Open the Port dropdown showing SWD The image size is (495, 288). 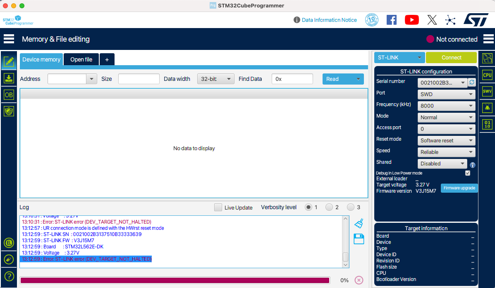[x=446, y=94]
